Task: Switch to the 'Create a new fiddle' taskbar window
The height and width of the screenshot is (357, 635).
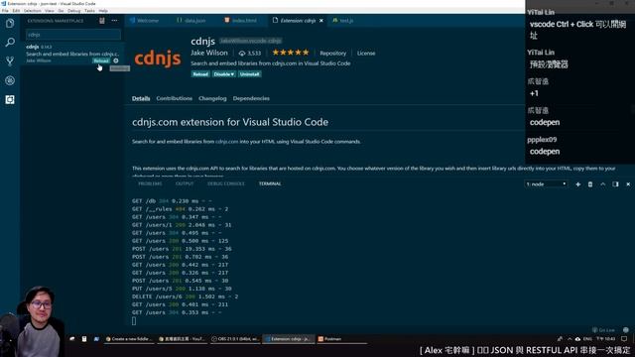Action: (129, 339)
